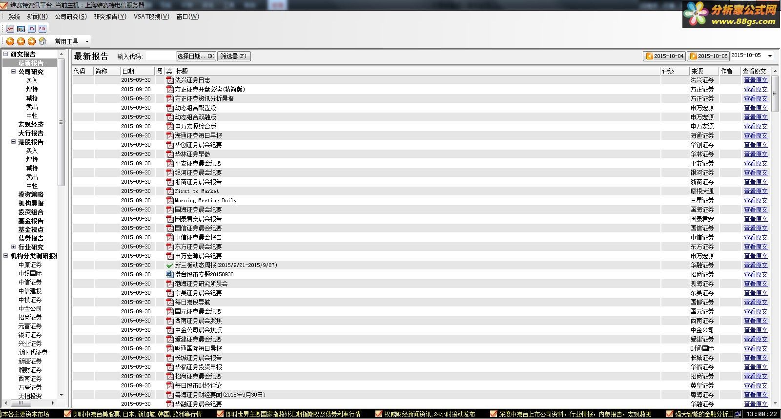The height and width of the screenshot is (419, 781).
Task: Collapse the 公司研究 tree node
Action: [x=14, y=72]
